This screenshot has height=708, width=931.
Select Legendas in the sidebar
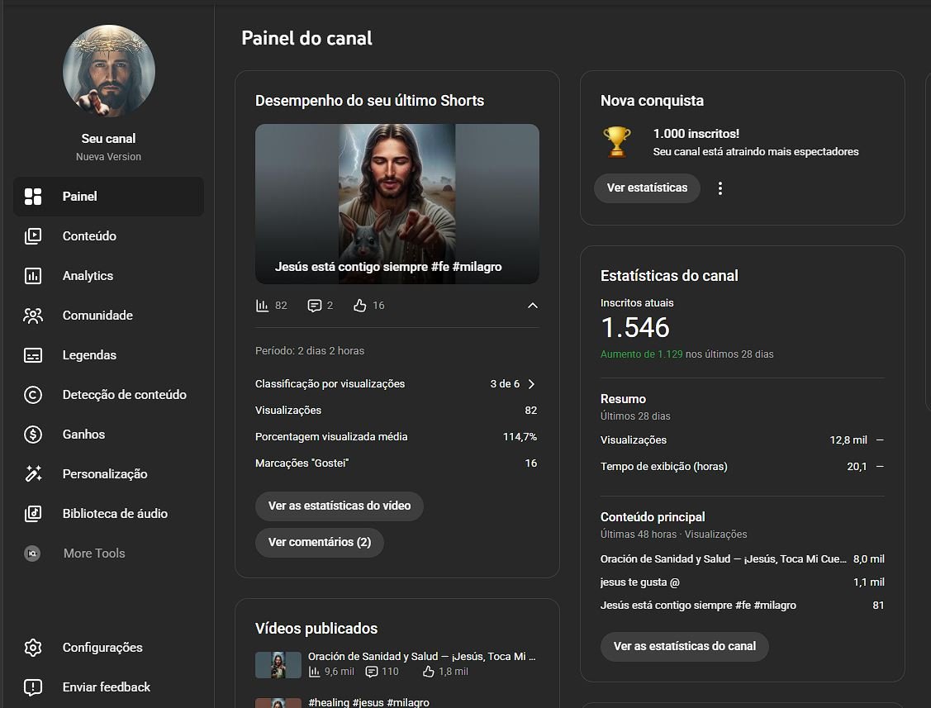(x=109, y=355)
